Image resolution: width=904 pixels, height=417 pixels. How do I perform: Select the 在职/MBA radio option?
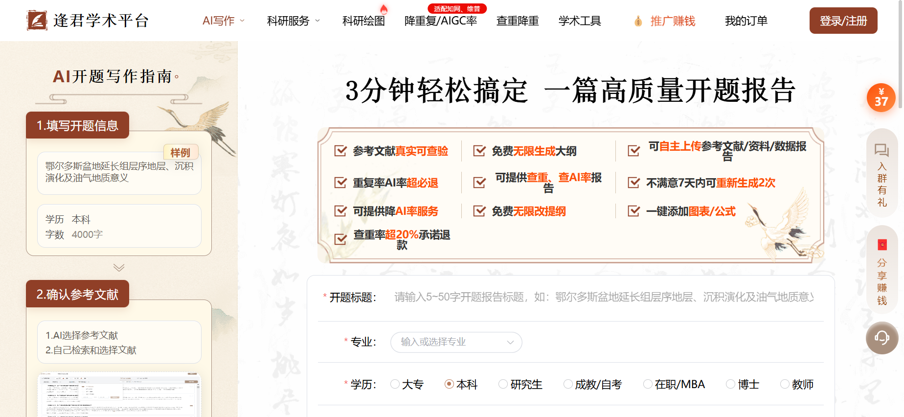(674, 384)
